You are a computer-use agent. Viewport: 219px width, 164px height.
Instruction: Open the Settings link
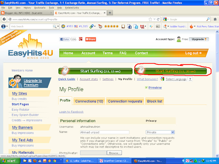point(108,79)
